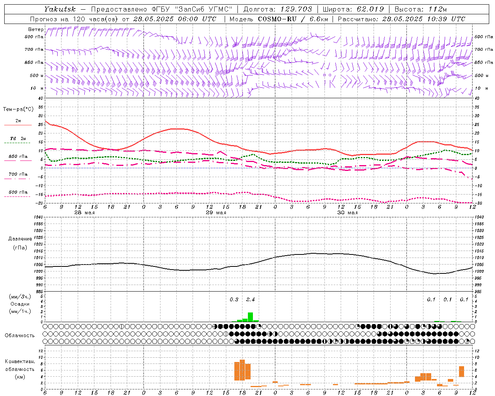Click the 0.3 precipitation total
The image size is (495, 396).
tap(234, 300)
